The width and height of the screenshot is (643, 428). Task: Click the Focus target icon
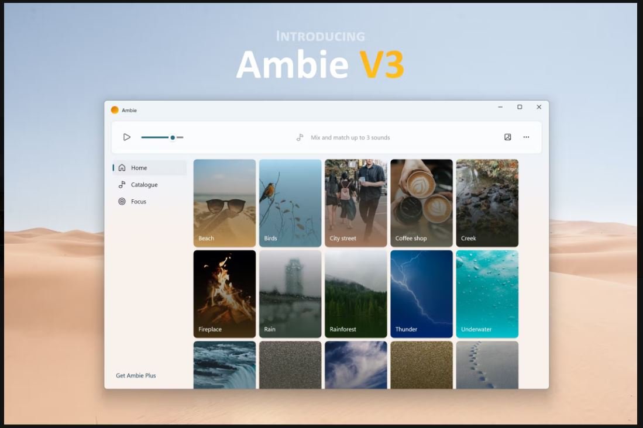click(122, 201)
